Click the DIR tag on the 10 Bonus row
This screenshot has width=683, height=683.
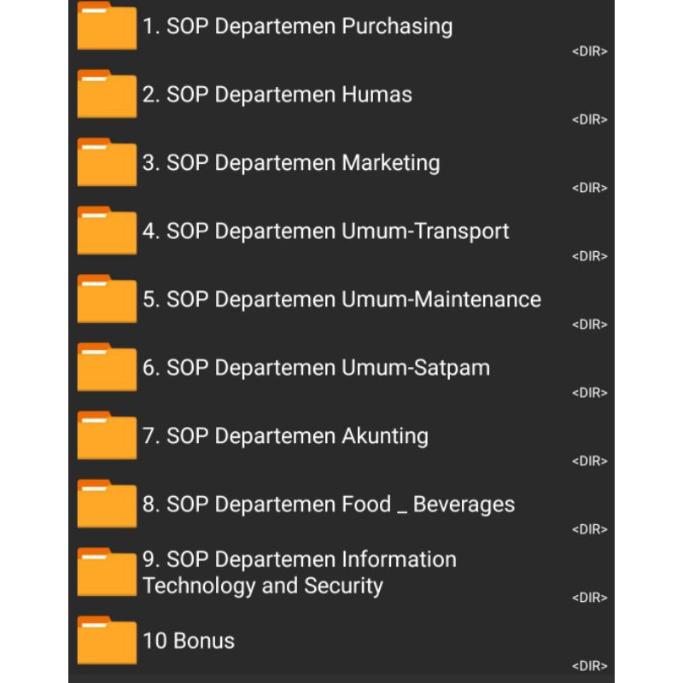point(589,666)
